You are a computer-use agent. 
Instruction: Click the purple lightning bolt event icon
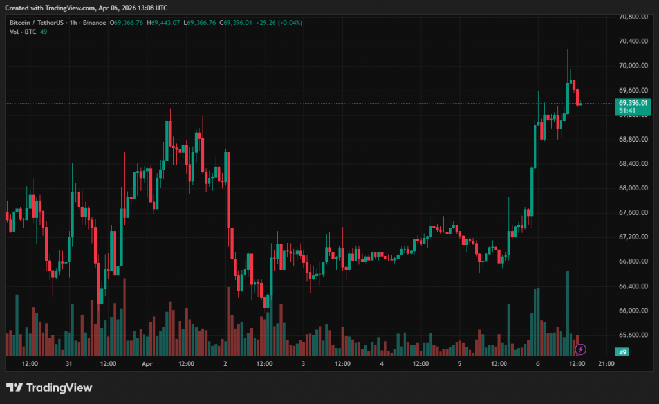[x=580, y=349]
